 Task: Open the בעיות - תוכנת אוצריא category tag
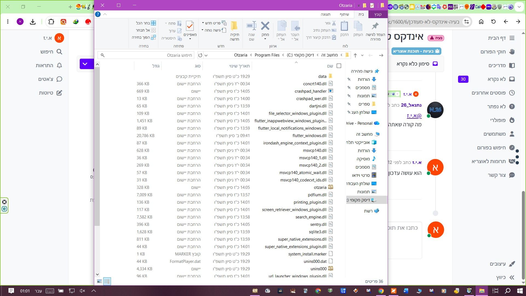[x=416, y=51]
